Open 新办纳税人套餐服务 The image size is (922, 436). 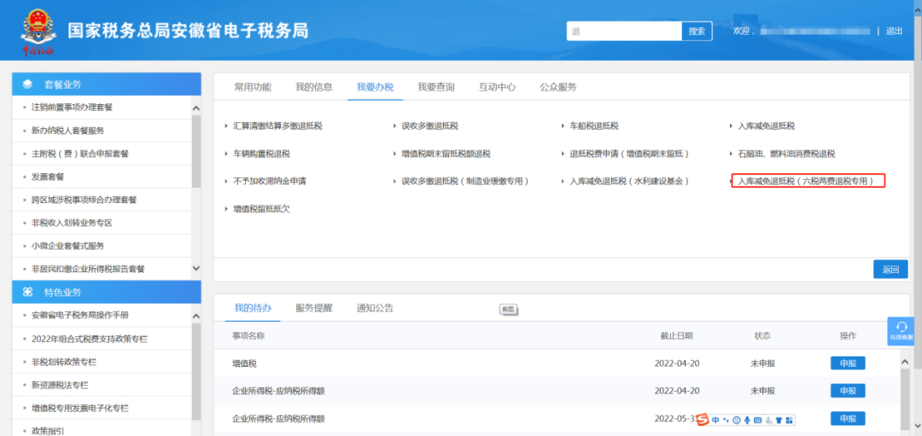[67, 131]
